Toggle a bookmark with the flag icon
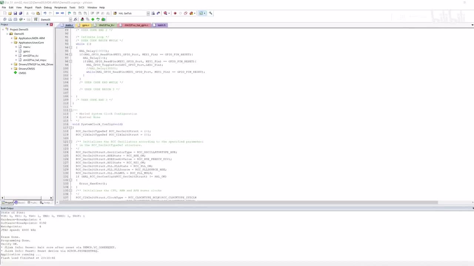 (69, 13)
